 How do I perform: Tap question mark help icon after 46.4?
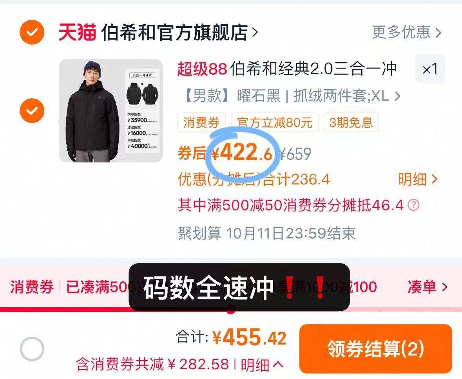[413, 205]
